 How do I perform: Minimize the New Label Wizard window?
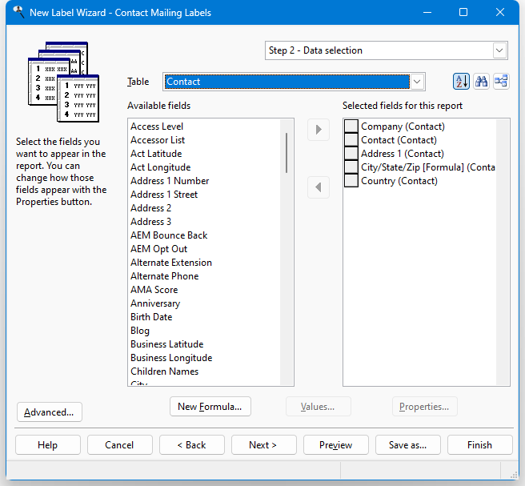(427, 12)
